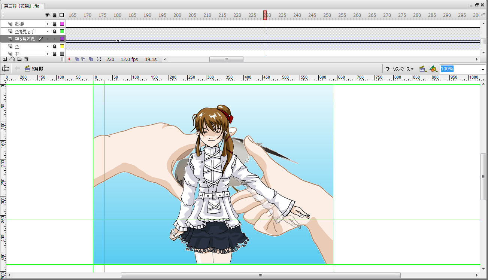Toggle visibility dot for 空 layer

pyautogui.click(x=48, y=46)
